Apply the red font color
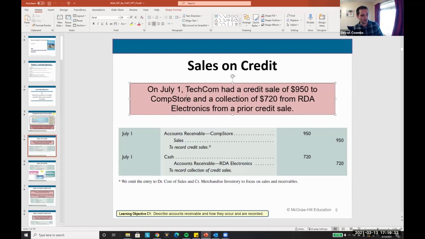The image size is (425, 239). (x=139, y=24)
